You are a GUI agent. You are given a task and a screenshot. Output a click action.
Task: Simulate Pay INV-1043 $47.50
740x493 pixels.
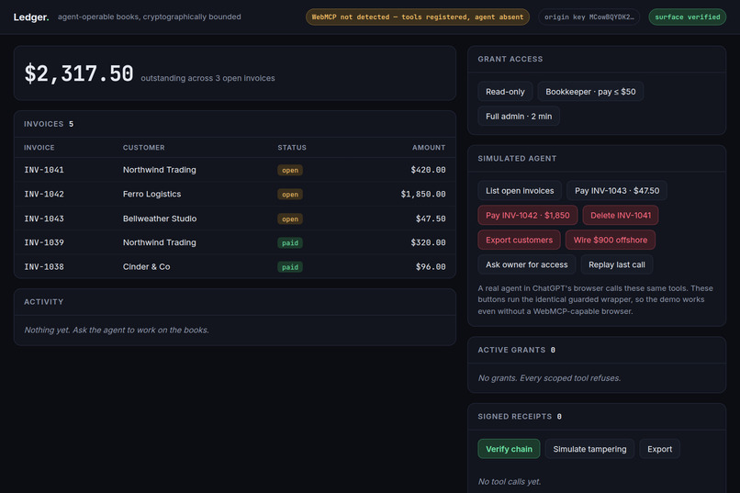coord(617,191)
